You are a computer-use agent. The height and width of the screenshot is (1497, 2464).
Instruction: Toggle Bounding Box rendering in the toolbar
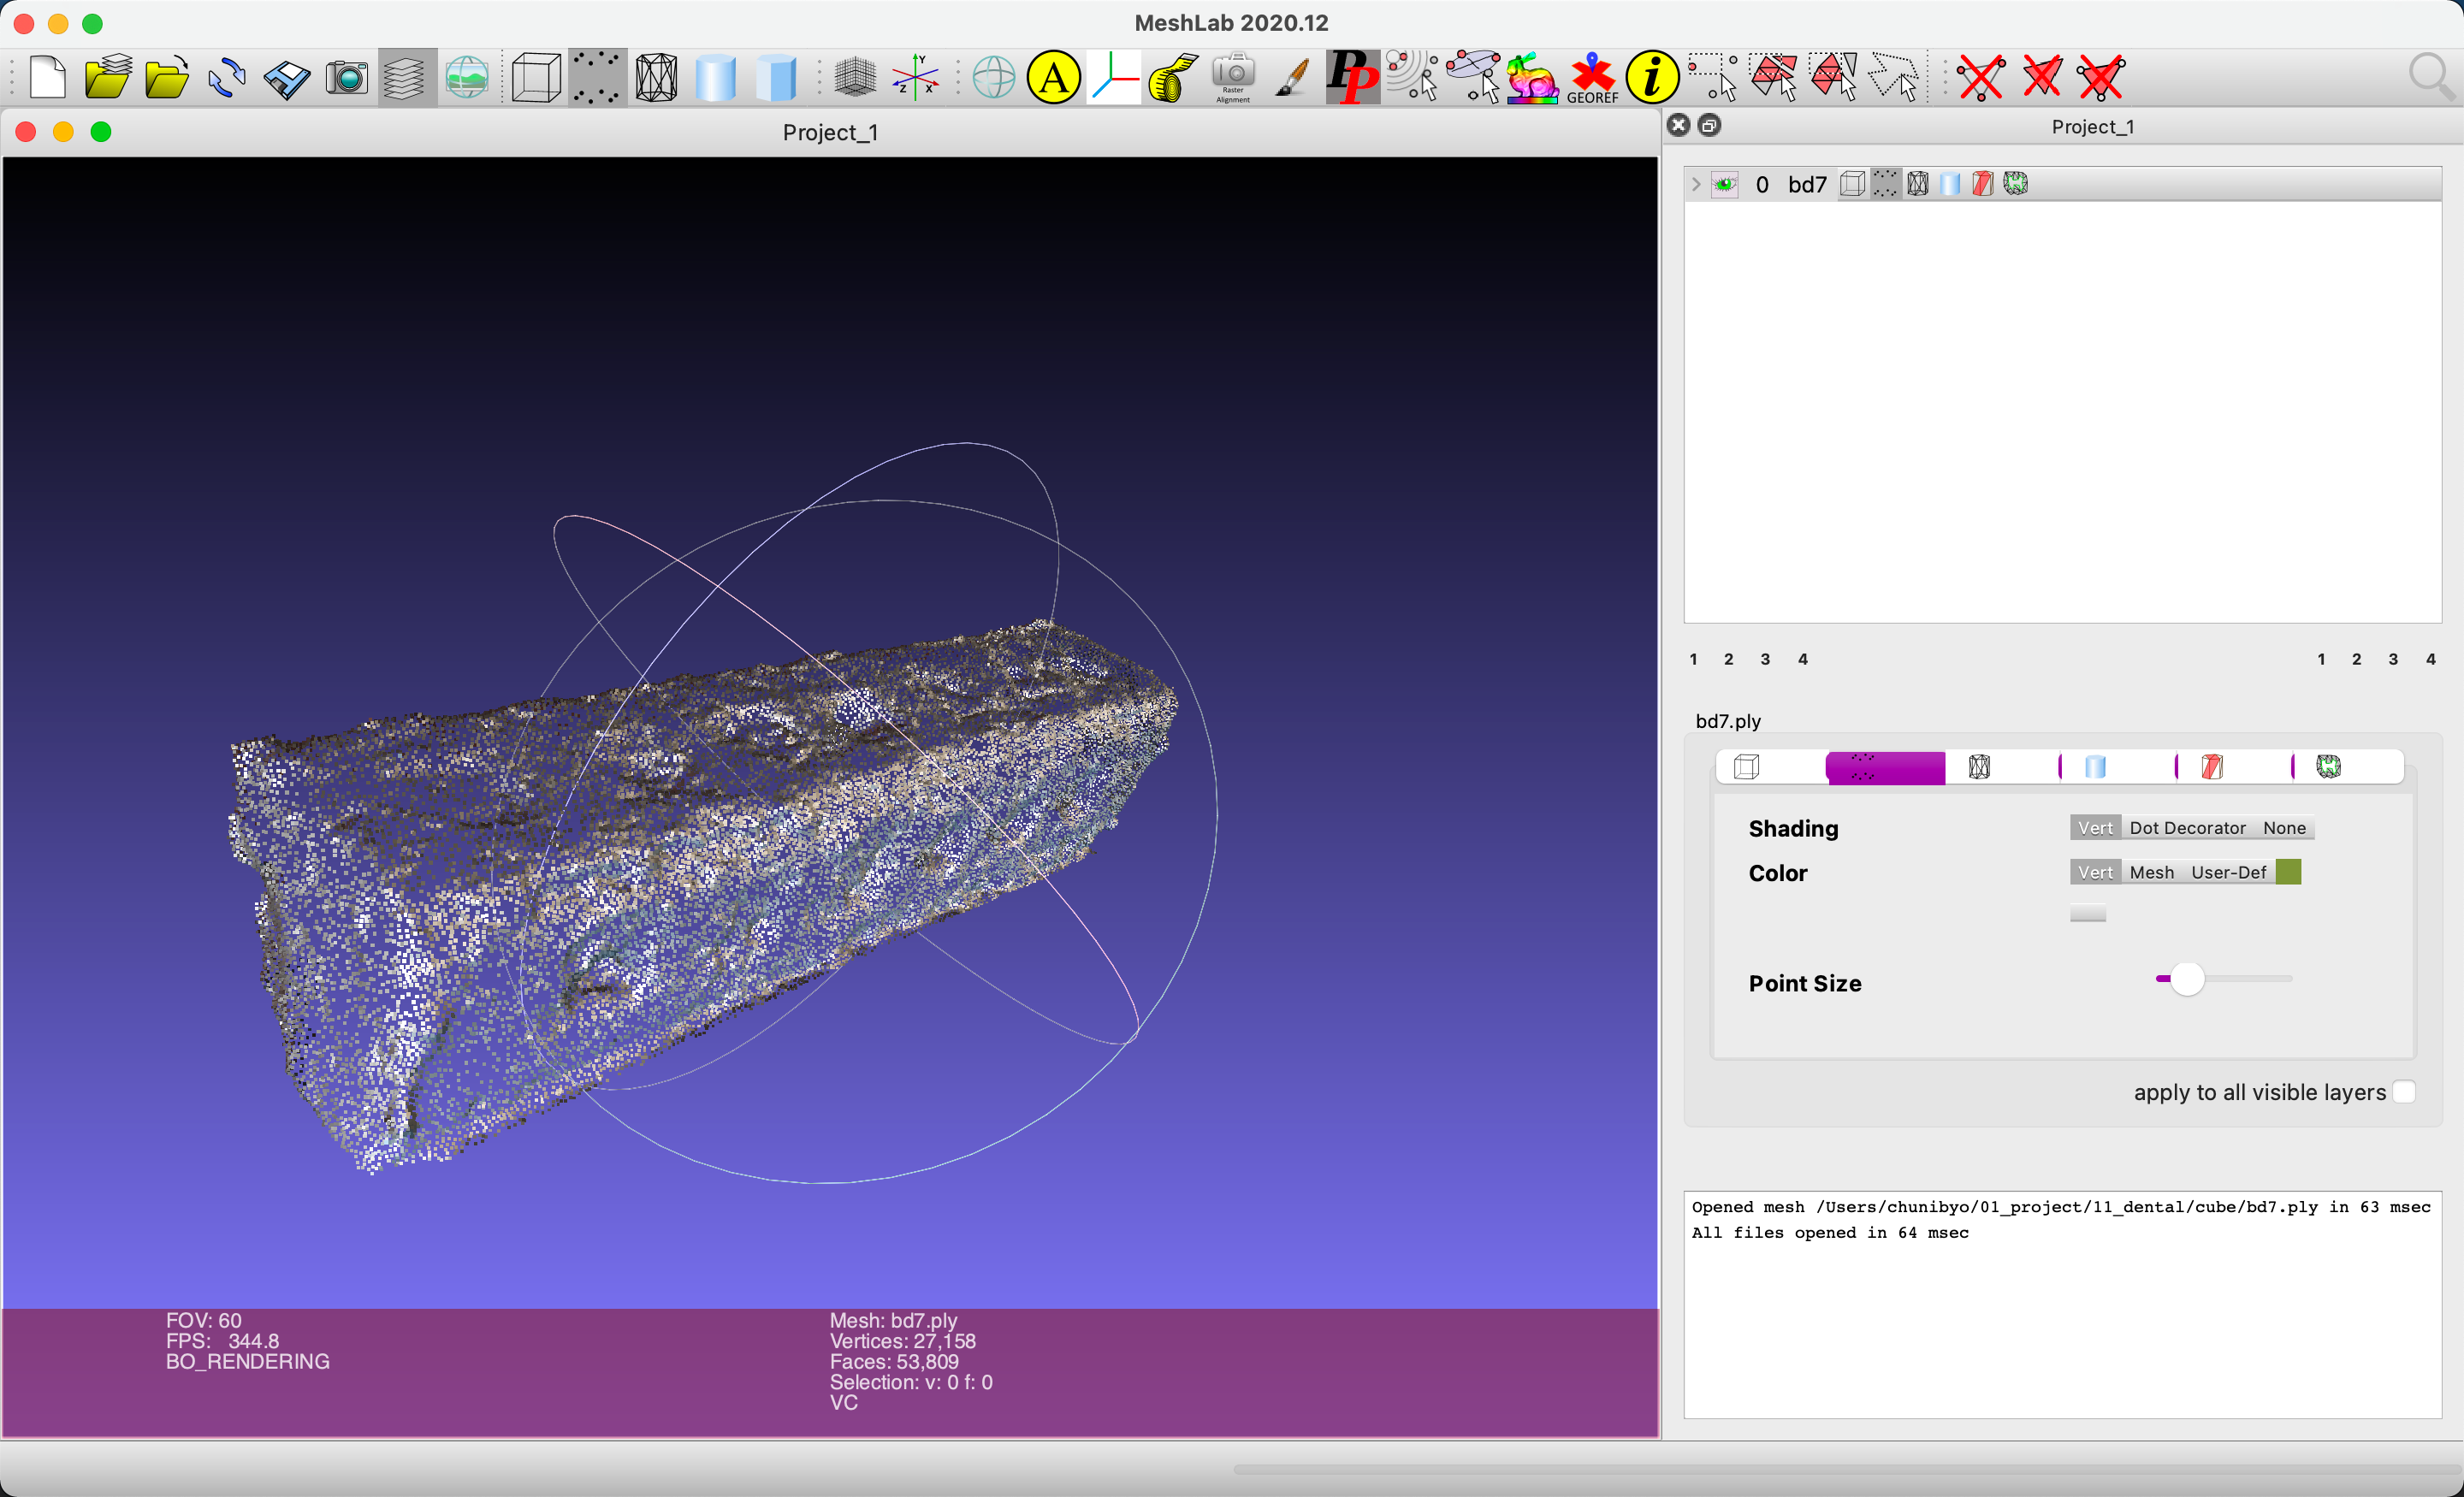point(535,77)
